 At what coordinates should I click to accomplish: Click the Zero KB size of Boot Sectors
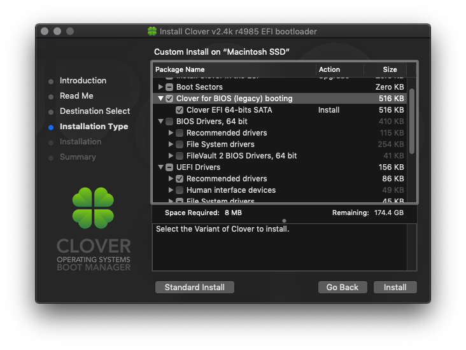[x=390, y=87]
